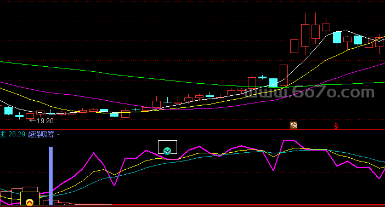
Task: Click the red candle above the 19.90 label
Action: click(x=30, y=116)
